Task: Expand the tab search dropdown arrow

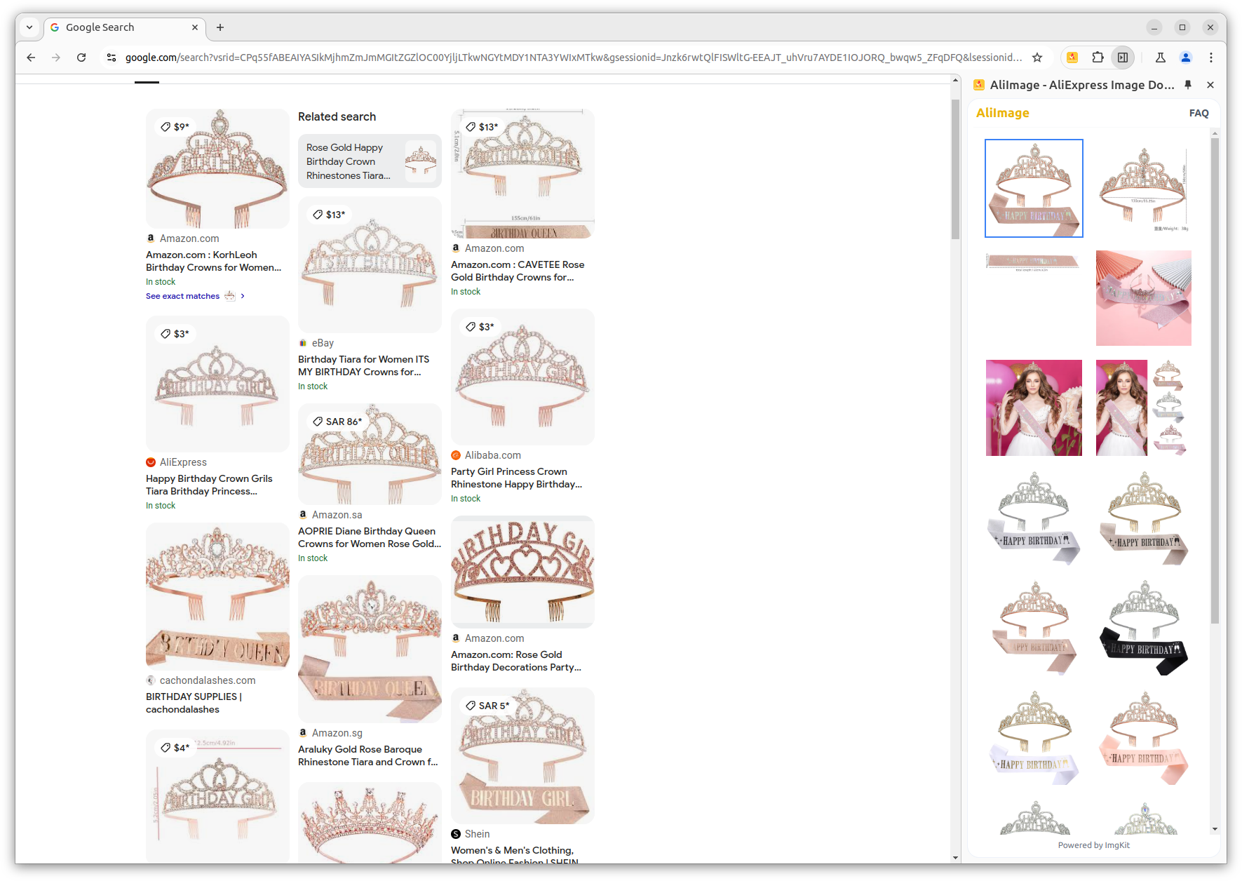Action: tap(29, 27)
